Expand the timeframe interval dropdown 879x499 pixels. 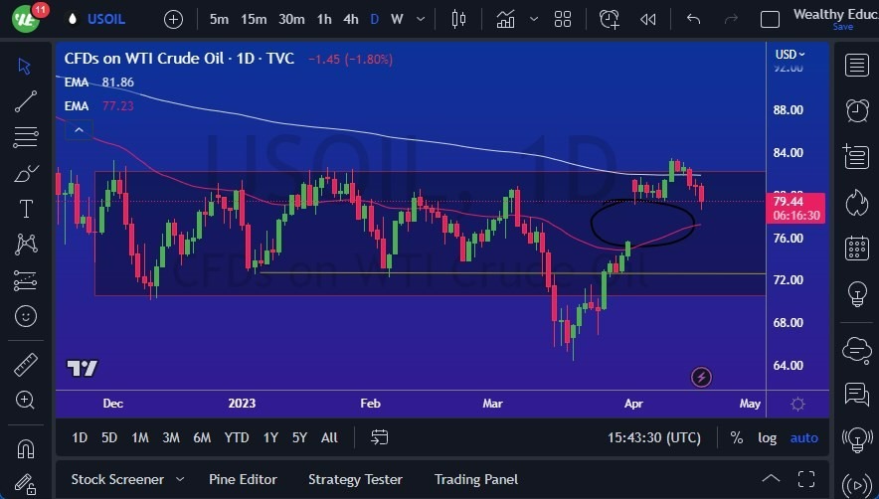coord(421,20)
